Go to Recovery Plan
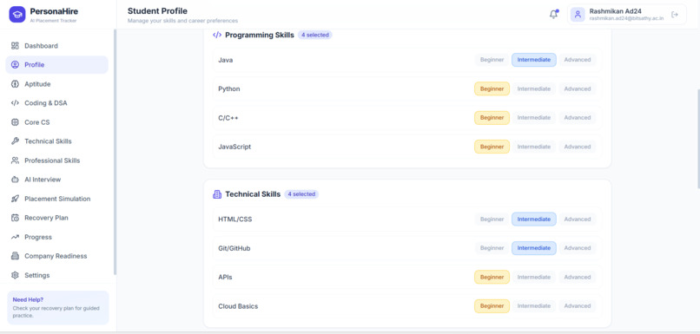The width and height of the screenshot is (700, 334). (56, 218)
